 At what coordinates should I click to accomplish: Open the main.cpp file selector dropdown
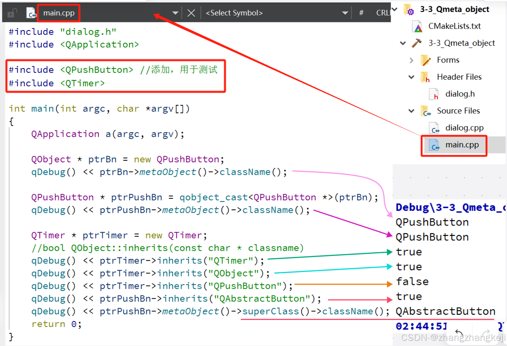tap(175, 13)
